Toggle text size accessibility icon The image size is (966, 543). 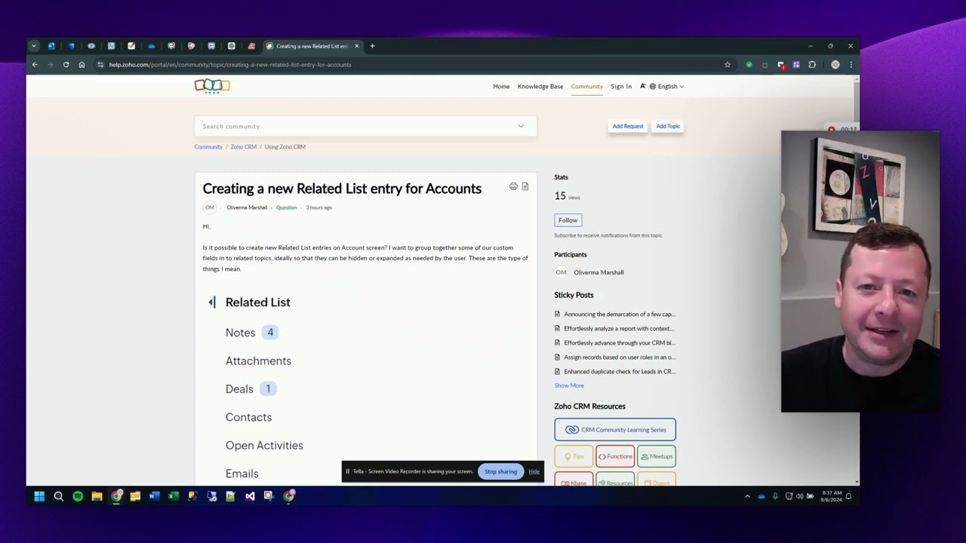(x=643, y=86)
